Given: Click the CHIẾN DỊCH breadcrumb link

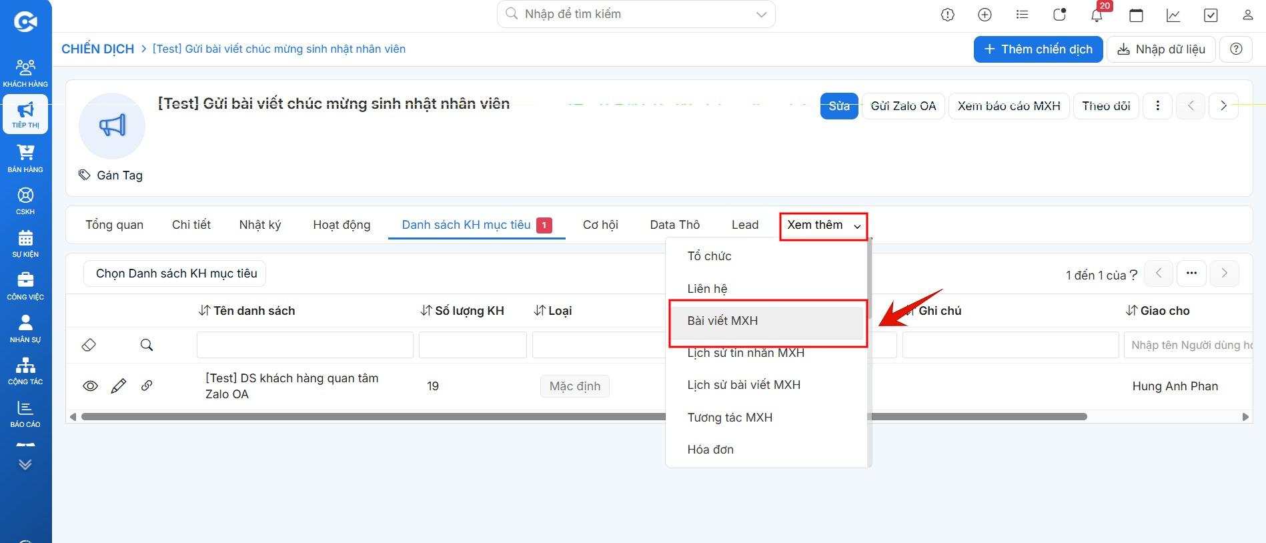Looking at the screenshot, I should pyautogui.click(x=98, y=49).
